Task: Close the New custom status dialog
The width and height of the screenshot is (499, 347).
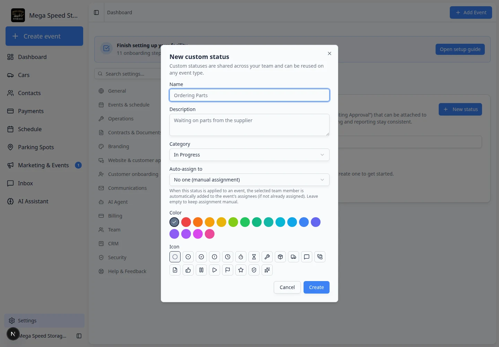Action: (330, 53)
